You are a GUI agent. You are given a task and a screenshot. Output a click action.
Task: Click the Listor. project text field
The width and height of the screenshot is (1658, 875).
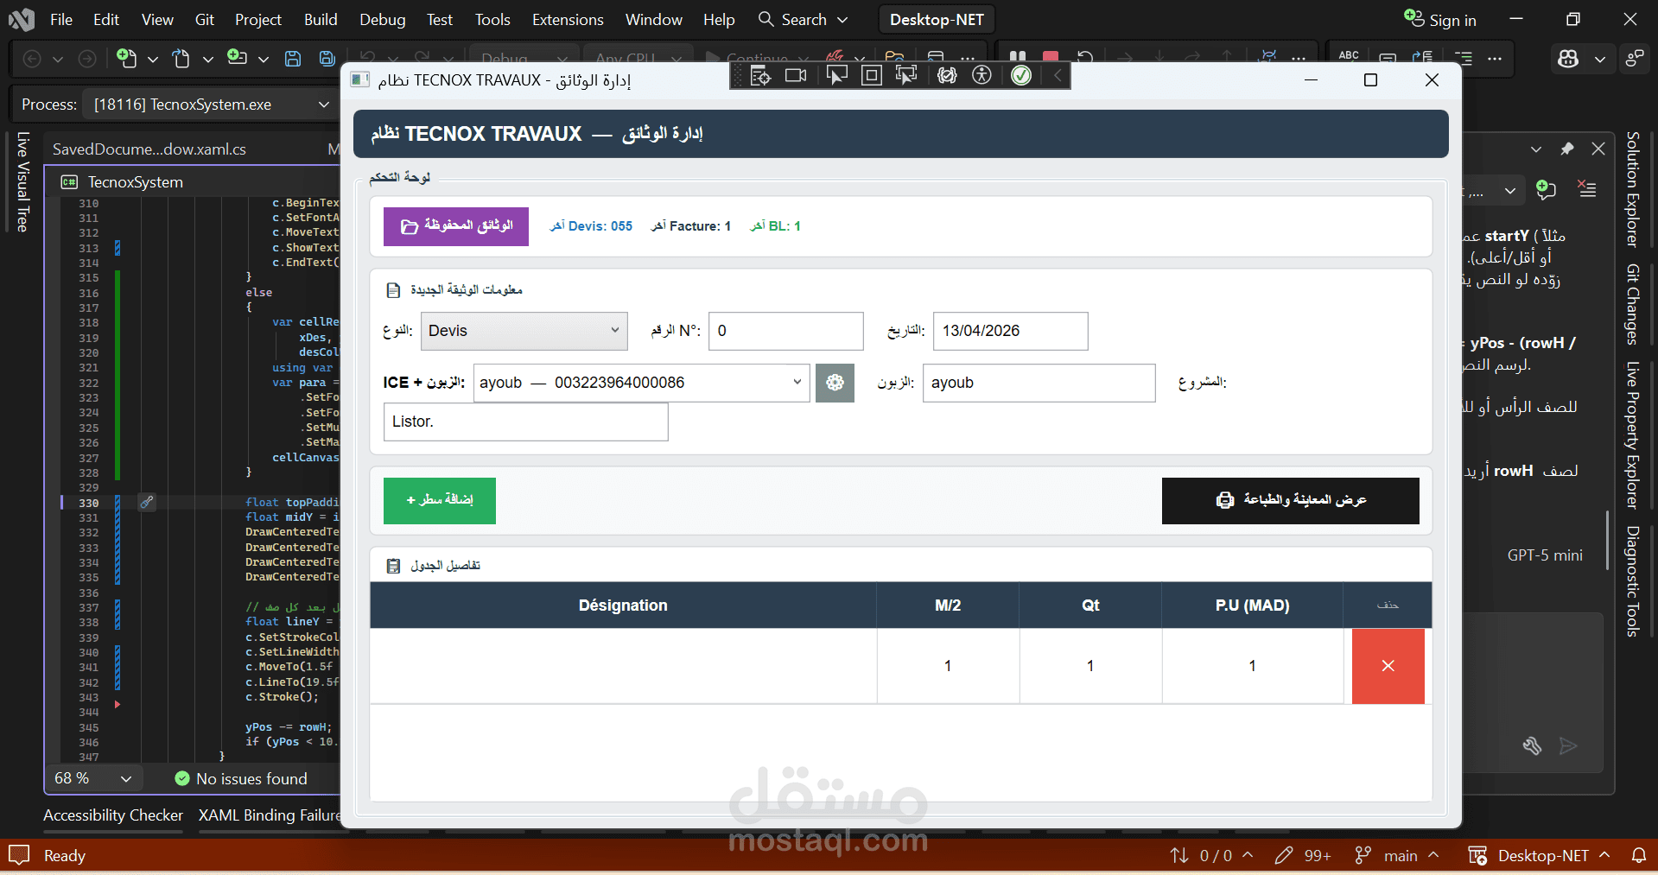(x=525, y=422)
